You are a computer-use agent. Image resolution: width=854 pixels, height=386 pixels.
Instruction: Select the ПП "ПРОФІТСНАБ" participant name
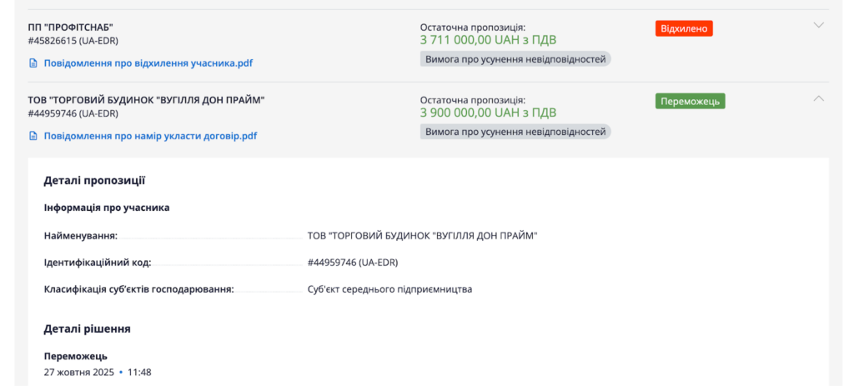point(70,28)
